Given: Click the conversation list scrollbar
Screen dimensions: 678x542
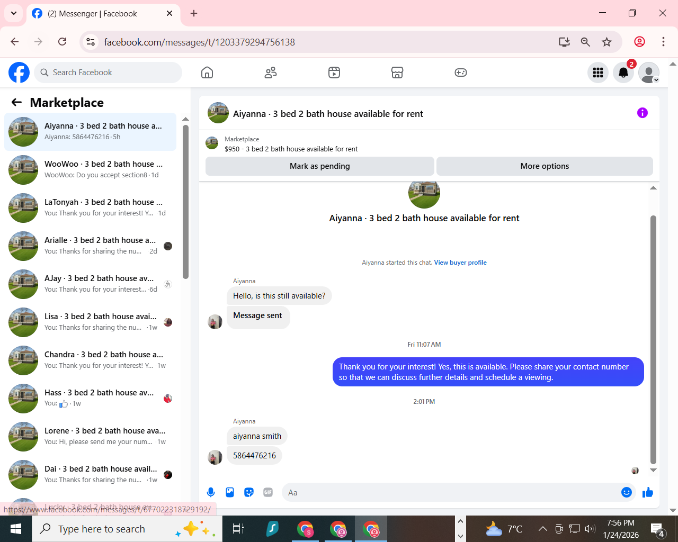Looking at the screenshot, I should click(x=185, y=201).
